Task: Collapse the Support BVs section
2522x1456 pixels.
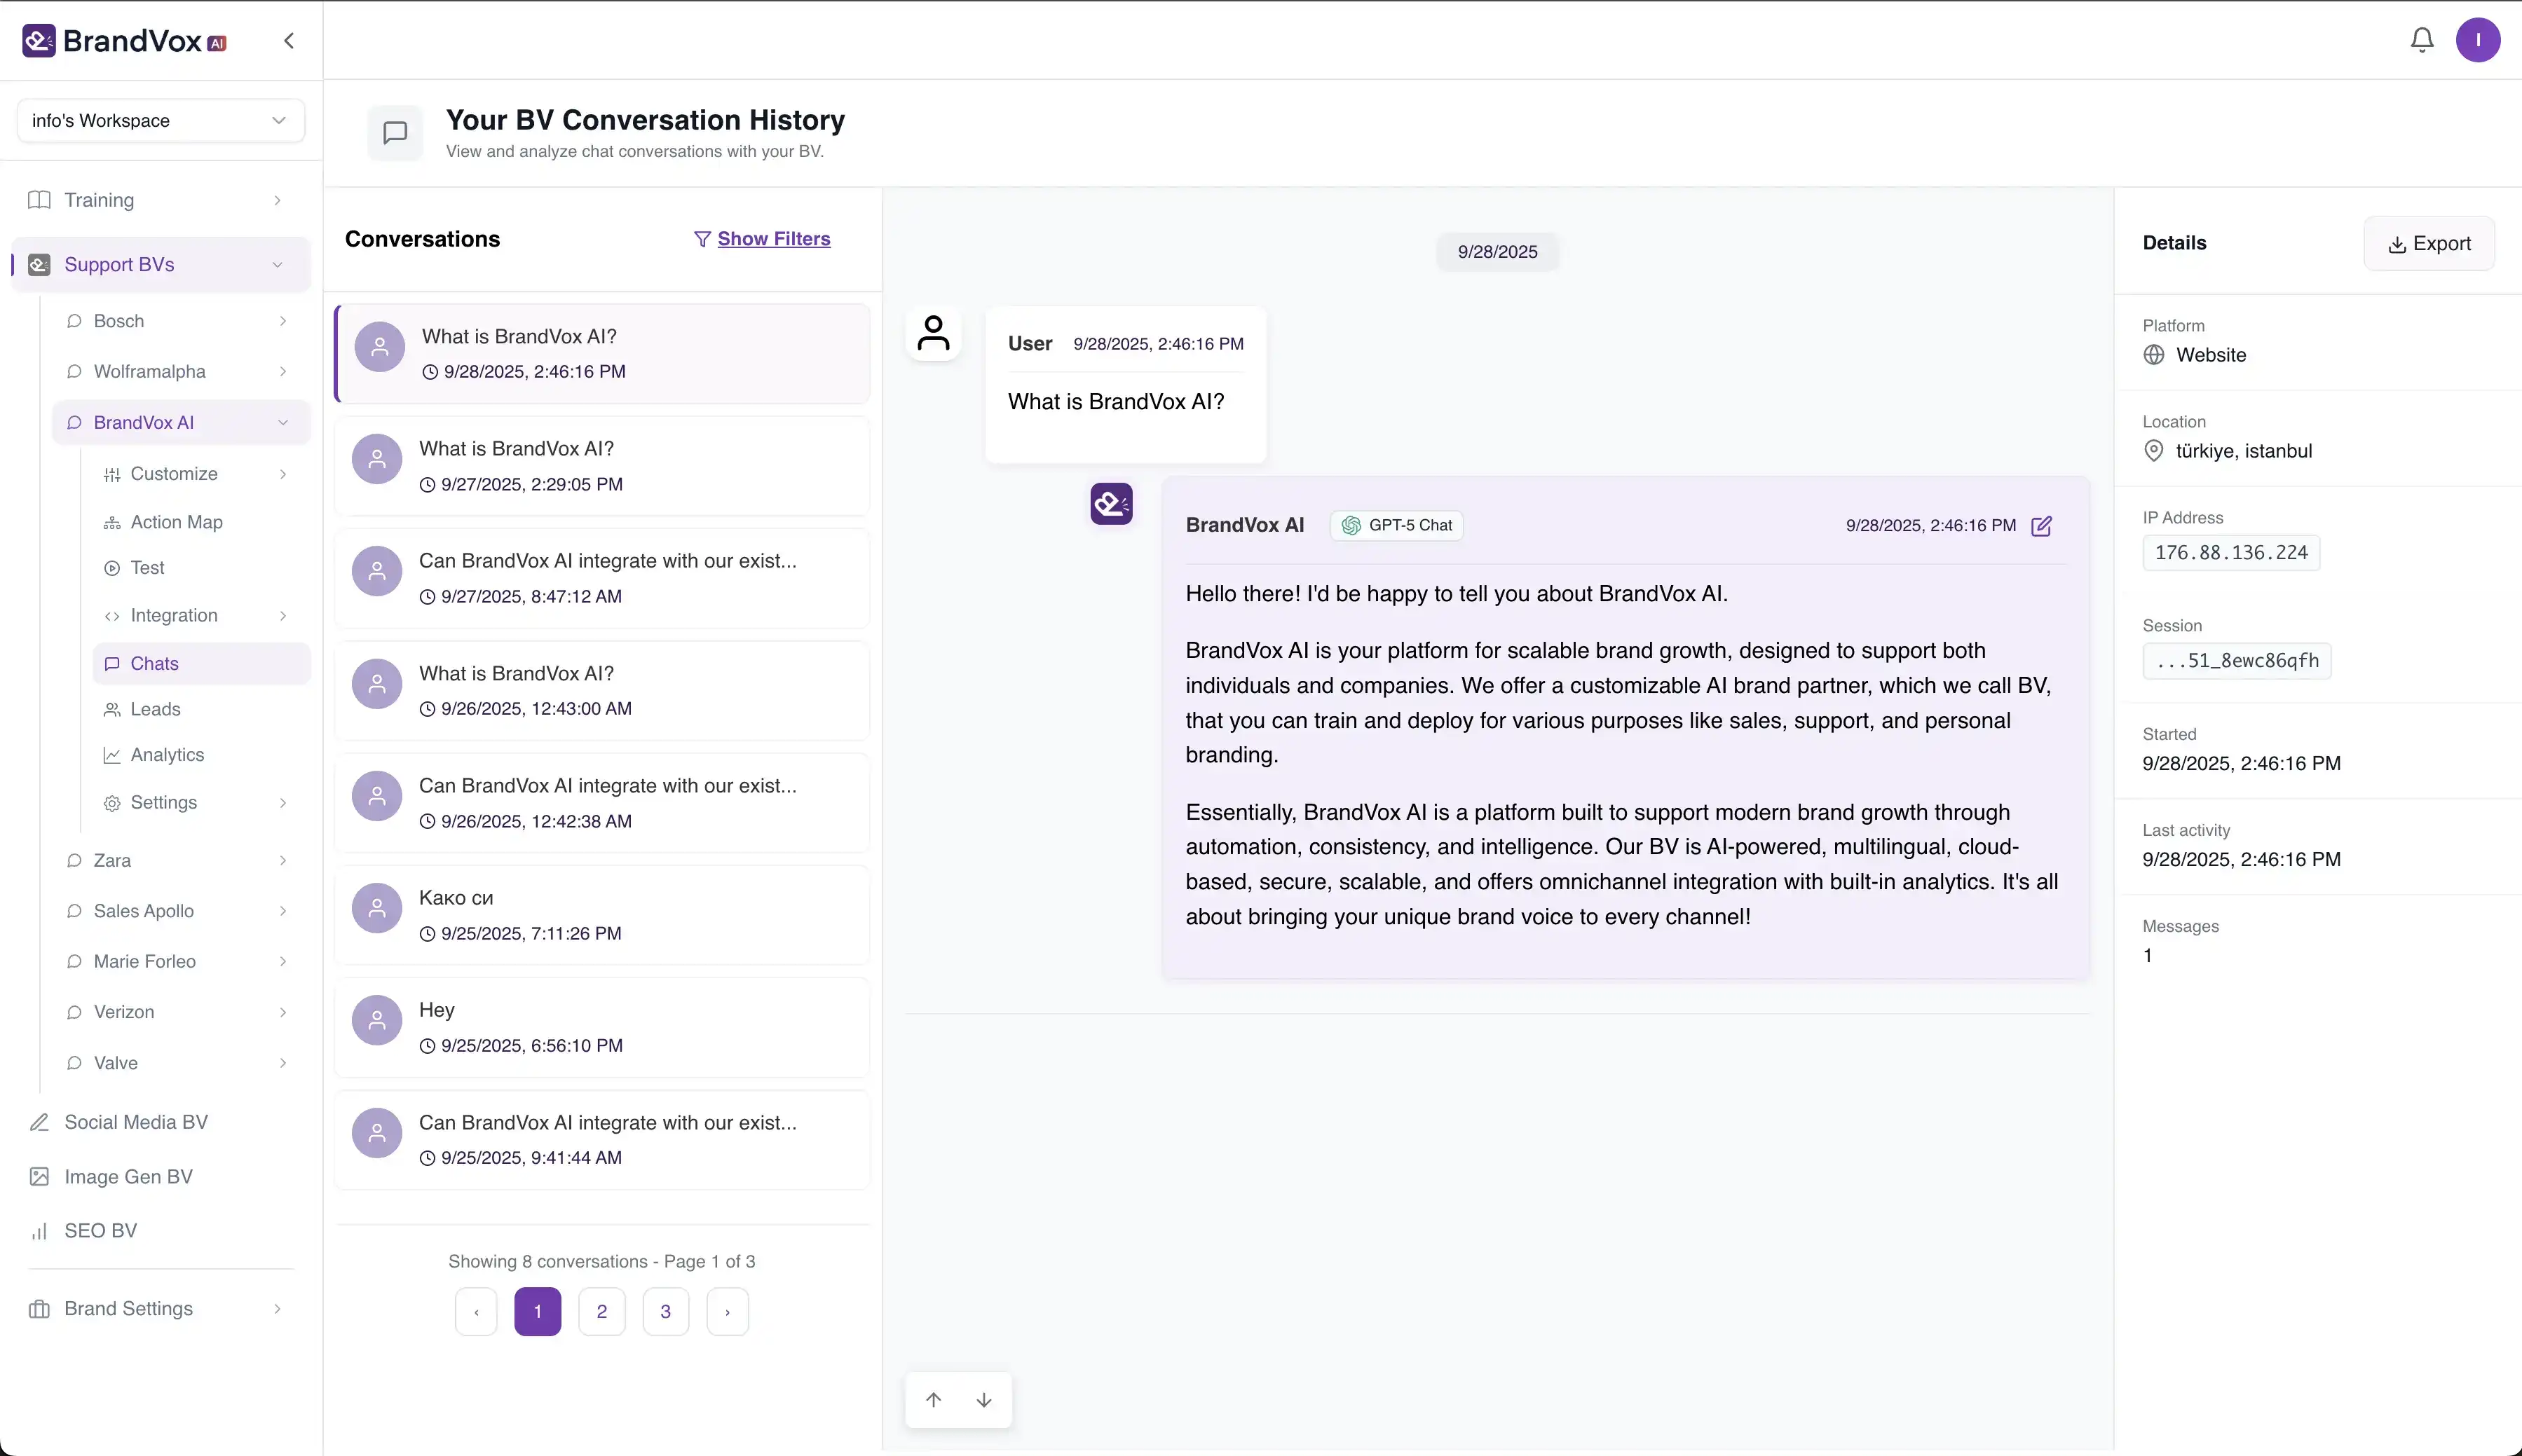Action: [277, 265]
